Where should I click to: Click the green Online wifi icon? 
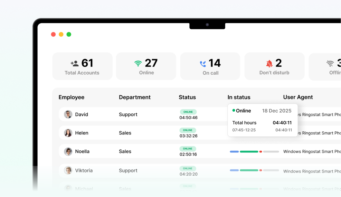click(x=138, y=64)
